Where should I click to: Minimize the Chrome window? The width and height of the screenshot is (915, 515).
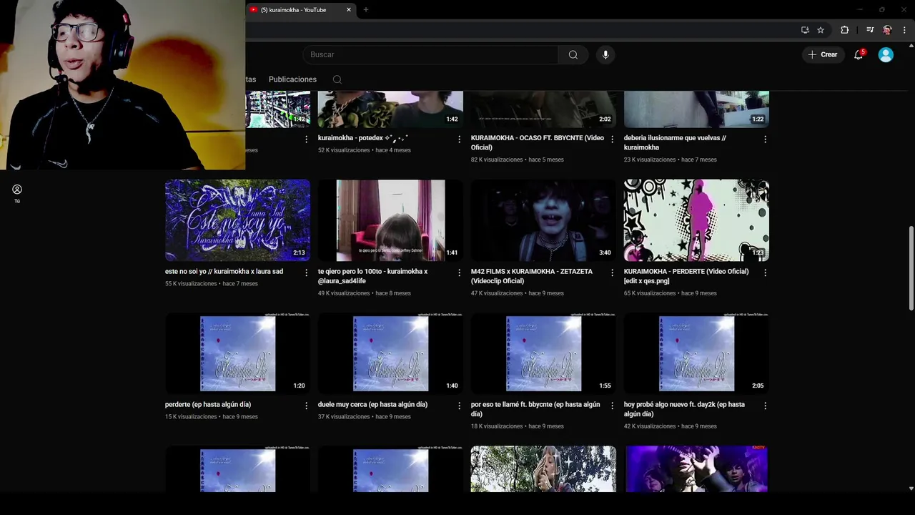[x=860, y=10]
